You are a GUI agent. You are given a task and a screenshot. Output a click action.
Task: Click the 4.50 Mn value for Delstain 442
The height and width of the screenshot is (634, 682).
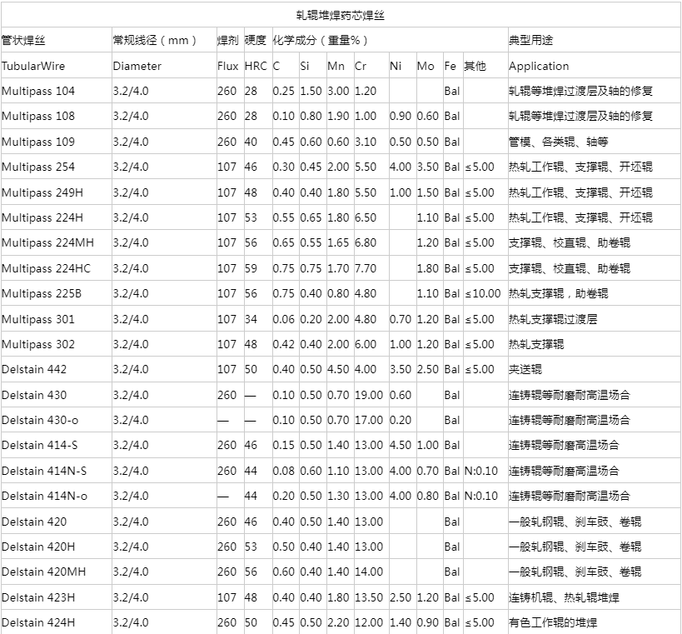pyautogui.click(x=338, y=369)
